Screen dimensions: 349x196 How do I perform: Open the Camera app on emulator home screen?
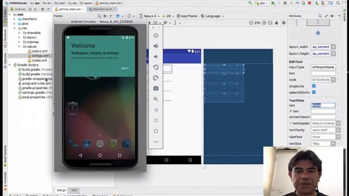[x=73, y=108]
